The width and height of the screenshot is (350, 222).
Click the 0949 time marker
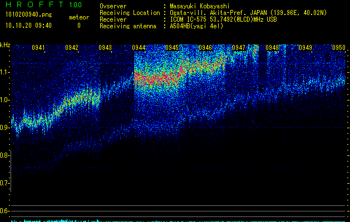coord(305,48)
